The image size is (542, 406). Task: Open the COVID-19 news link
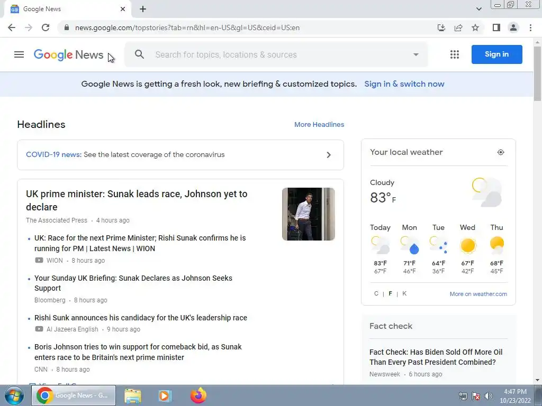point(53,155)
